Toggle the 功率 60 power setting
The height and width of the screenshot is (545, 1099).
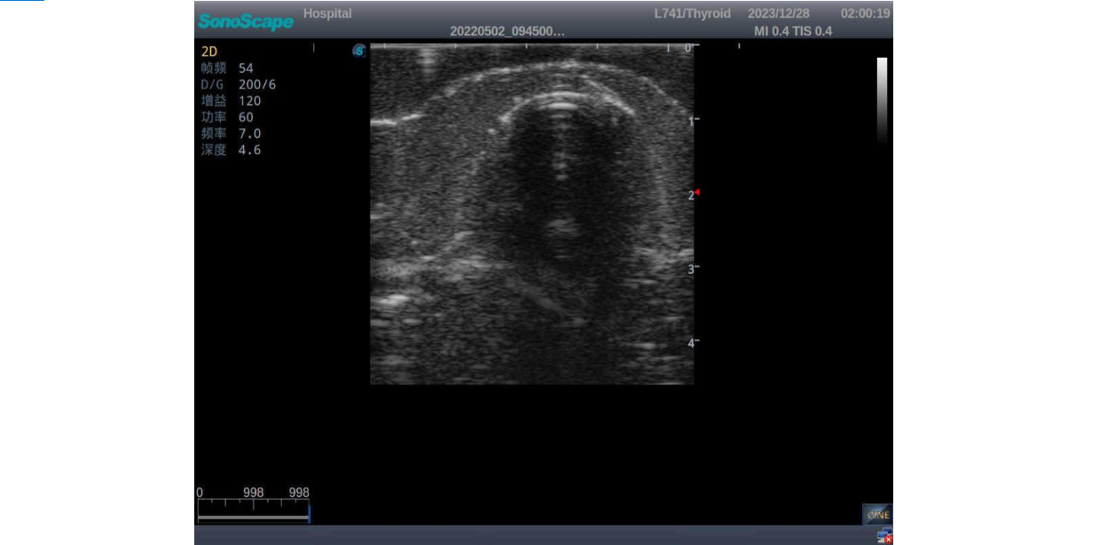pyautogui.click(x=224, y=117)
